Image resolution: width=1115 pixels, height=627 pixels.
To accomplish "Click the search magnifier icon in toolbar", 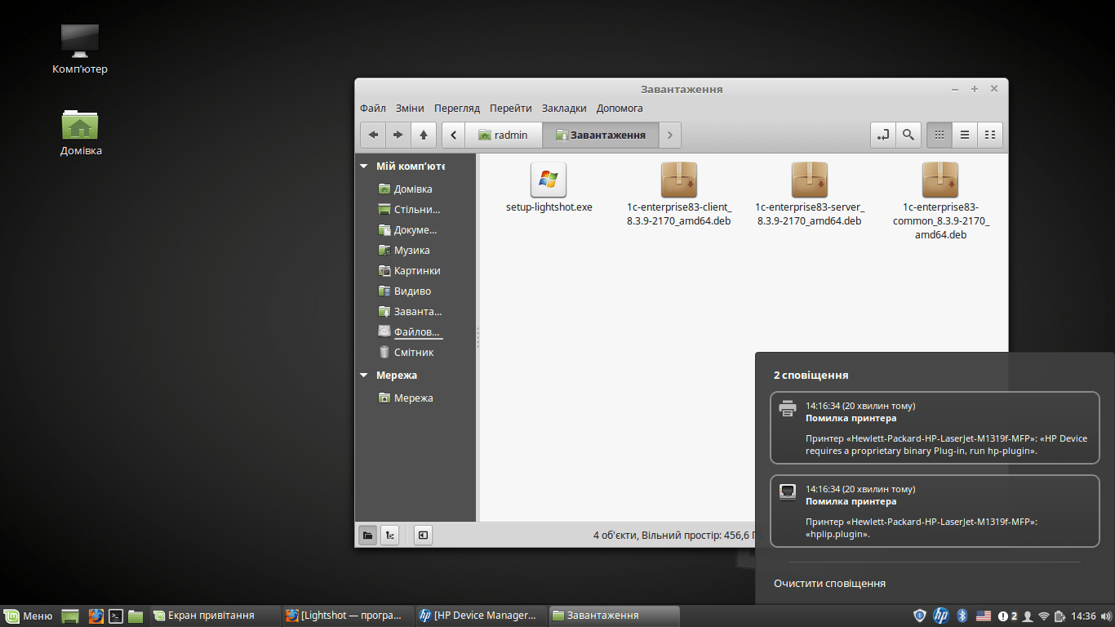I will (908, 135).
